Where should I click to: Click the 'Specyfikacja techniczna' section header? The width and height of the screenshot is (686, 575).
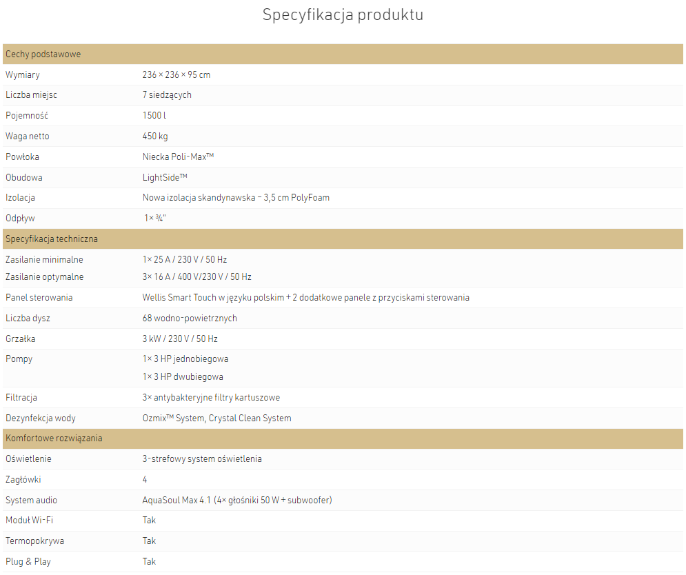343,239
